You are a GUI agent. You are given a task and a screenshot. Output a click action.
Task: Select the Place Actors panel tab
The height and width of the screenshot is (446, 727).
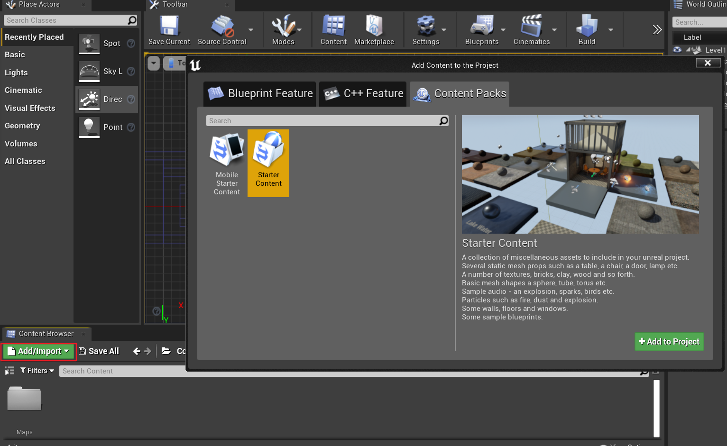pyautogui.click(x=46, y=5)
